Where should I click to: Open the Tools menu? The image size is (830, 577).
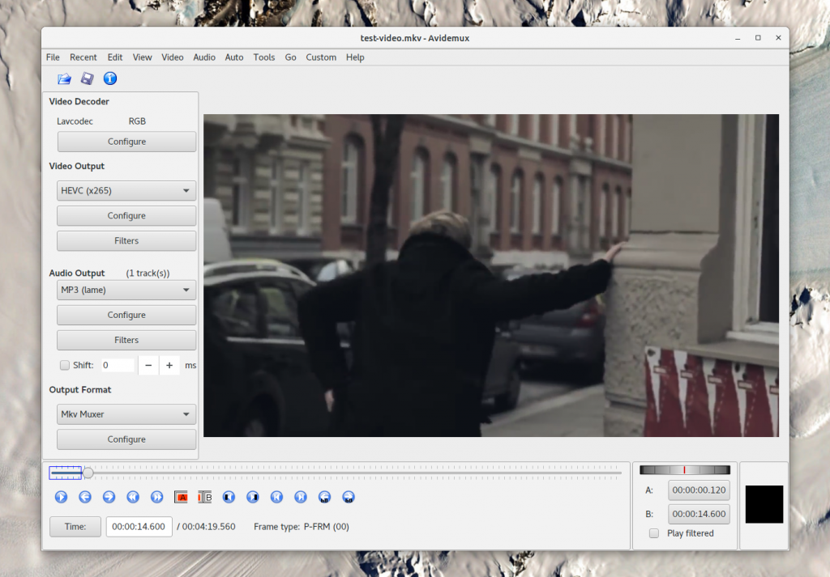(263, 57)
